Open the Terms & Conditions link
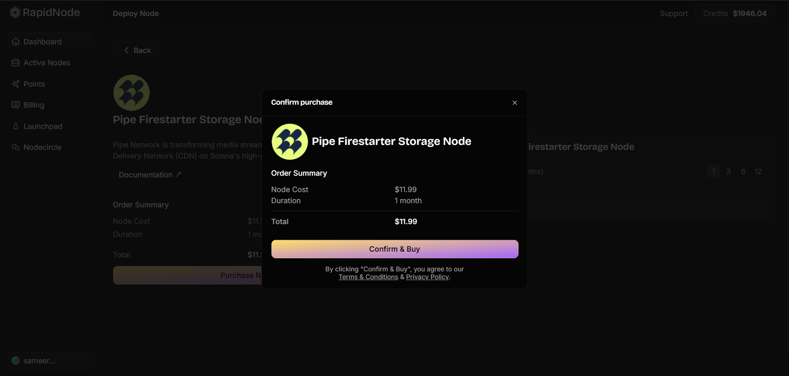This screenshot has height=376, width=789. pos(368,277)
